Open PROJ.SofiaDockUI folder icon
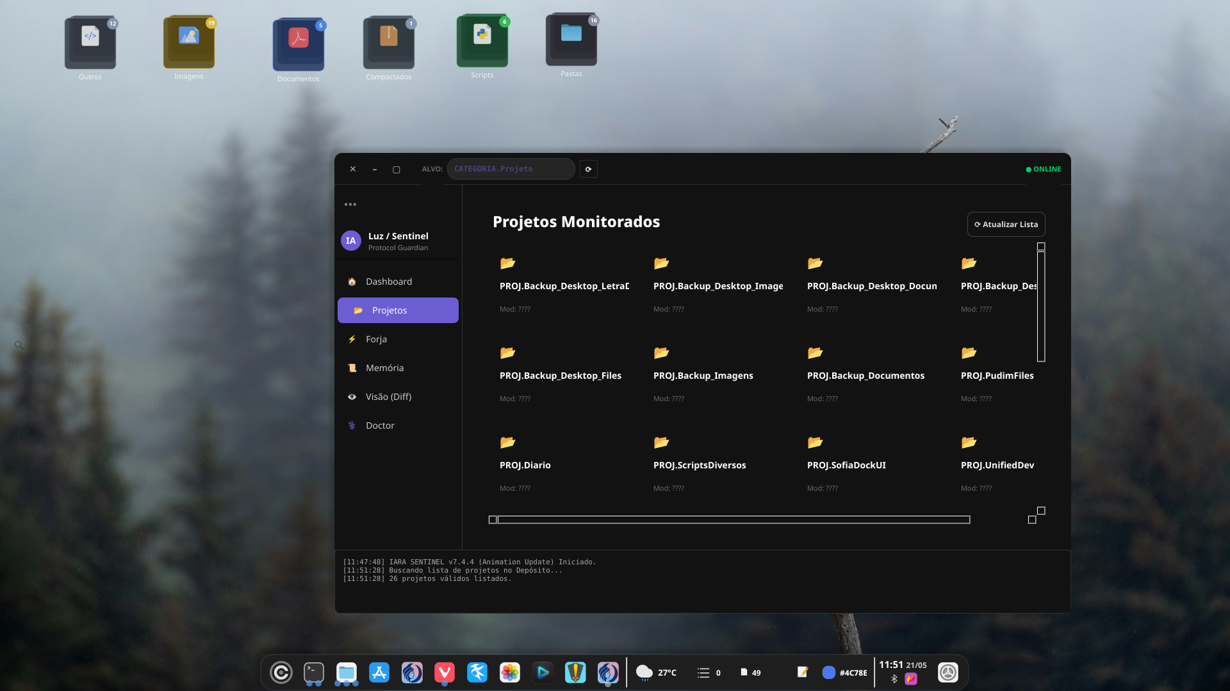Viewport: 1230px width, 691px height. click(815, 442)
